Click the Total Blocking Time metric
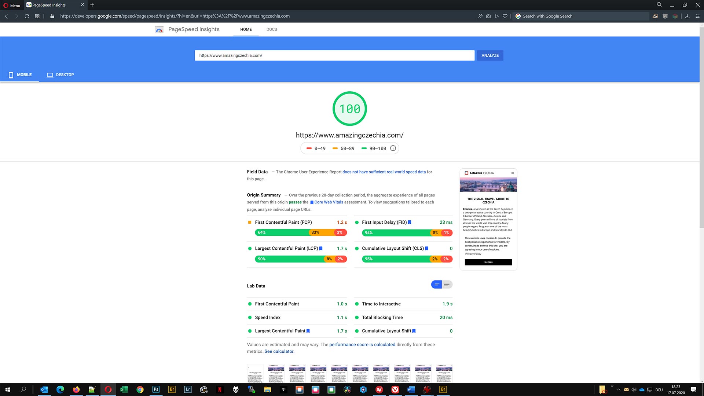Image resolution: width=704 pixels, height=396 pixels. click(404, 318)
